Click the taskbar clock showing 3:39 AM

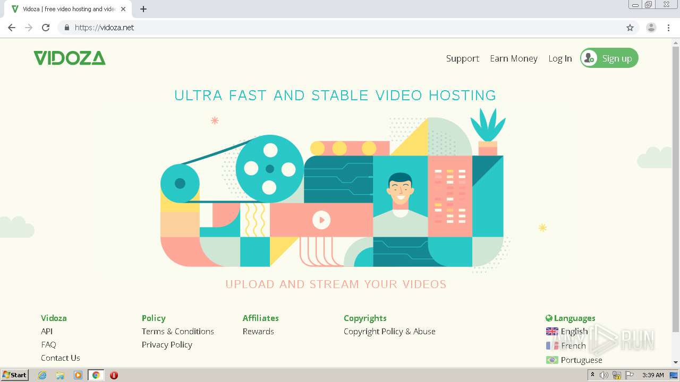[x=653, y=375]
